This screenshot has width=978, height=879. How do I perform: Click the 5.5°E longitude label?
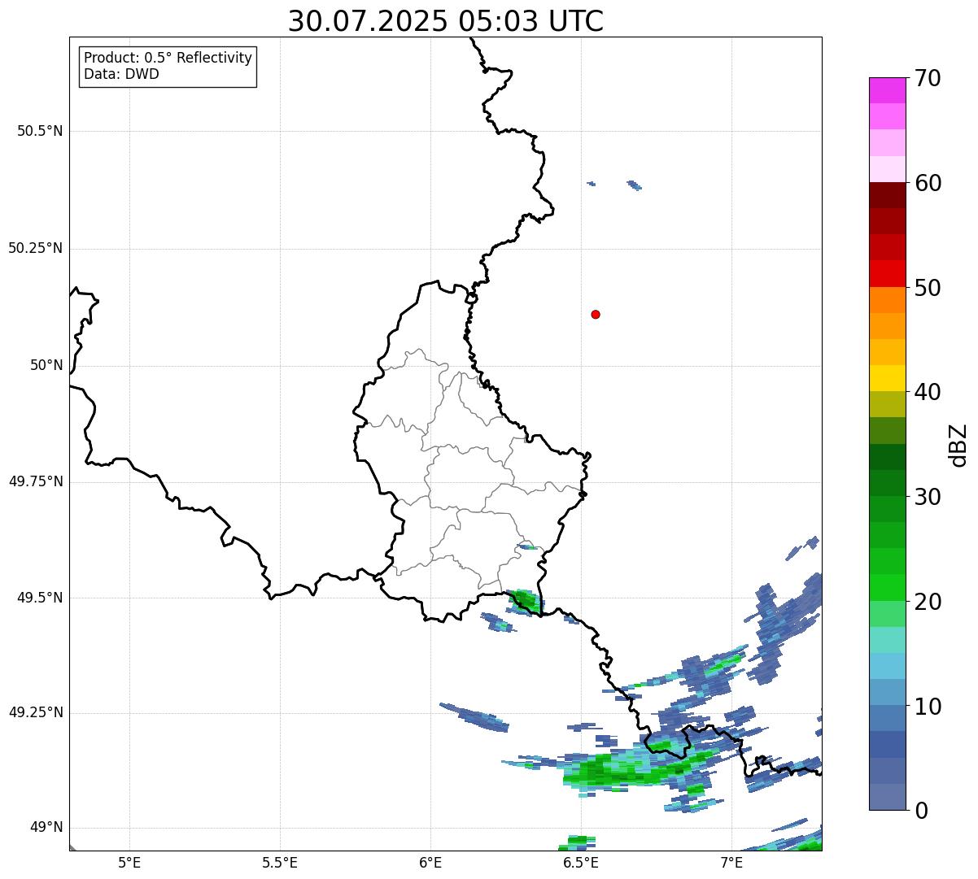point(280,863)
